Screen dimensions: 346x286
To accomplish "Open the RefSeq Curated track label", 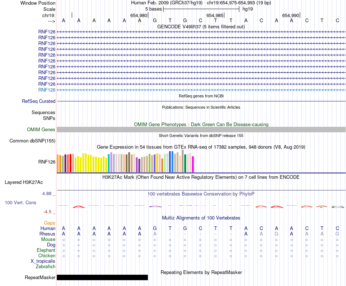I will point(39,101).
